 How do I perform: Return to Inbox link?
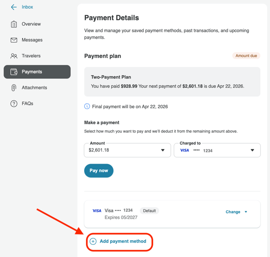click(27, 7)
